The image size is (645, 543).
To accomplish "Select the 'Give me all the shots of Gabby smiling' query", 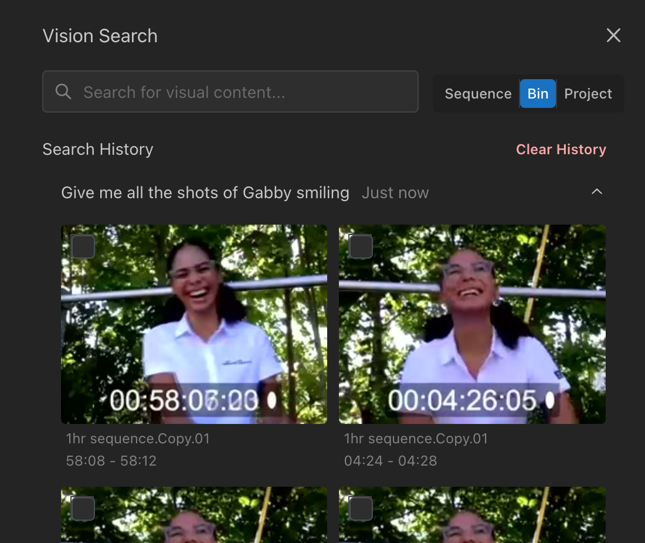I will (x=205, y=192).
